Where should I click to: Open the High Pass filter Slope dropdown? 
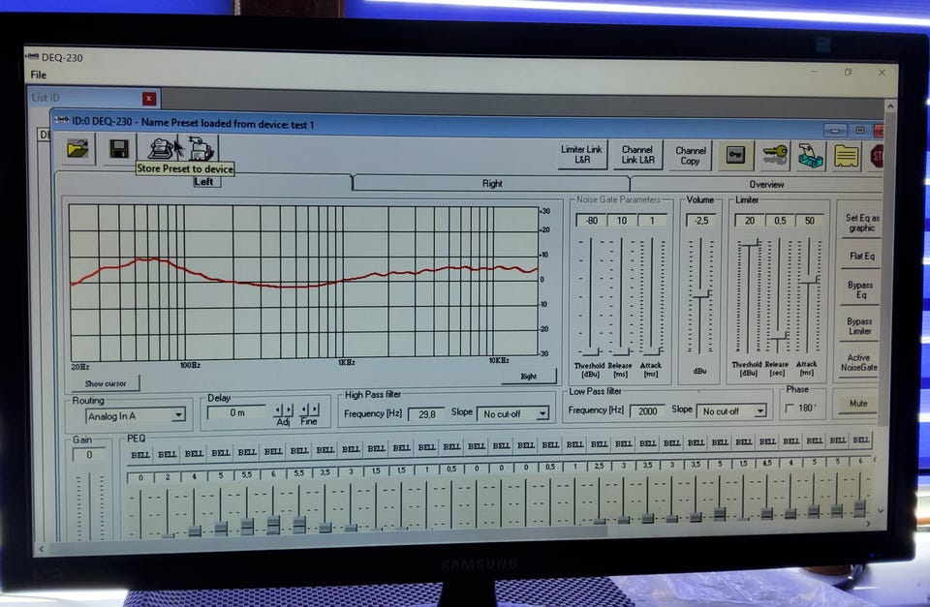point(542,413)
